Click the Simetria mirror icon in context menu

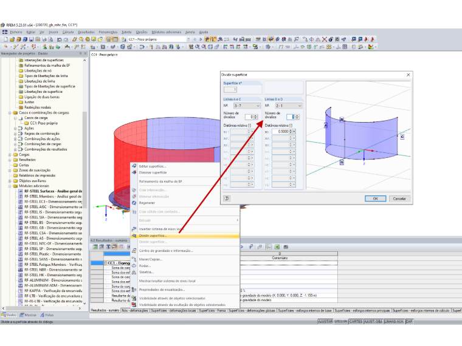click(134, 272)
